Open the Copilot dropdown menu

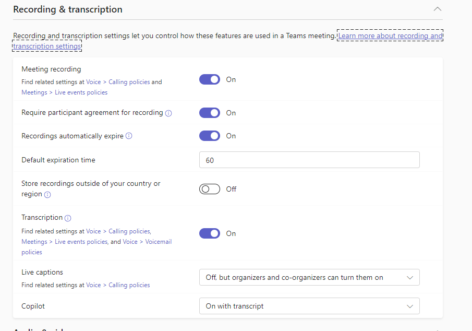point(309,306)
